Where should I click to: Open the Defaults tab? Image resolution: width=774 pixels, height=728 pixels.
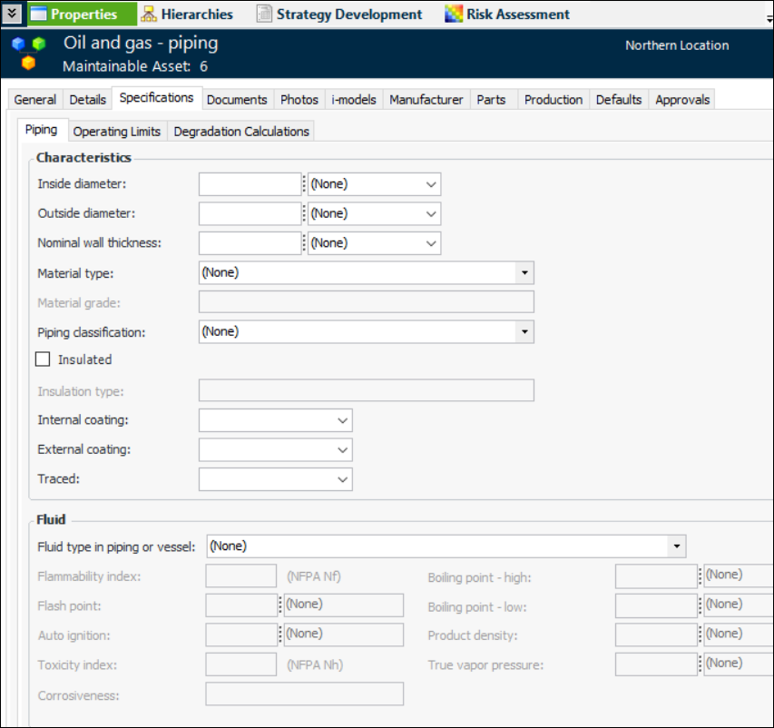[619, 99]
